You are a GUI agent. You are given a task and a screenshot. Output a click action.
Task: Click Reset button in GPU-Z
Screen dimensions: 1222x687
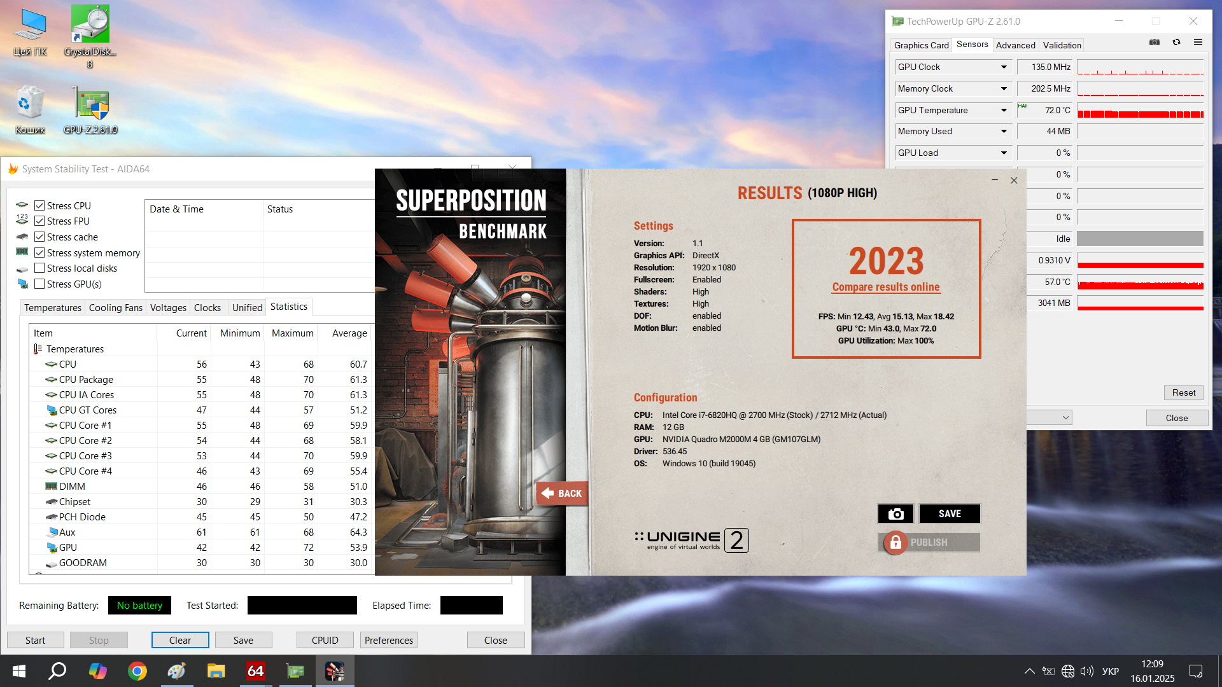point(1184,392)
